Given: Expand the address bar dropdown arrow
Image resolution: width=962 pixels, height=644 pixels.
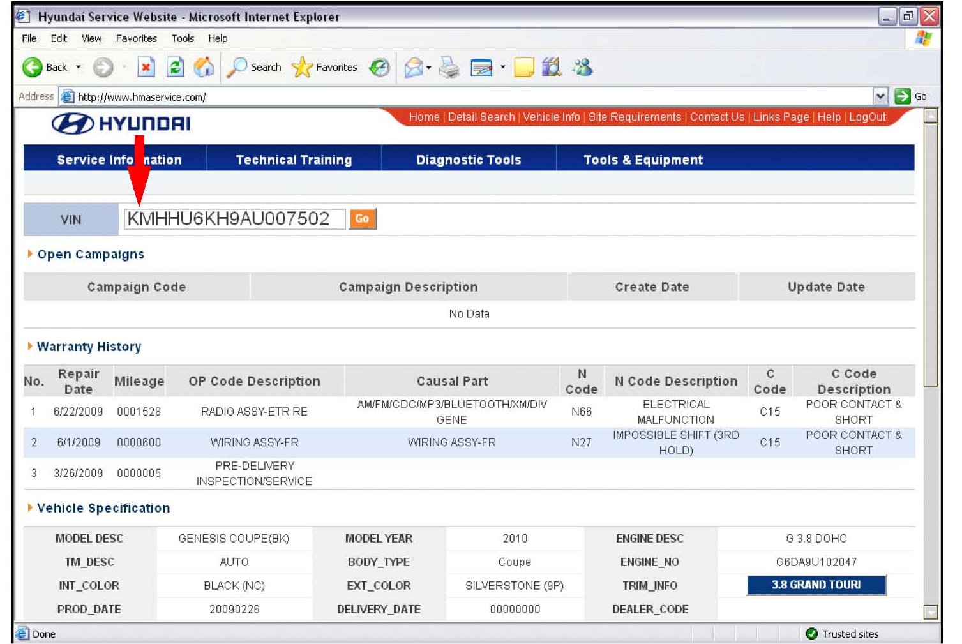Looking at the screenshot, I should click(x=881, y=96).
